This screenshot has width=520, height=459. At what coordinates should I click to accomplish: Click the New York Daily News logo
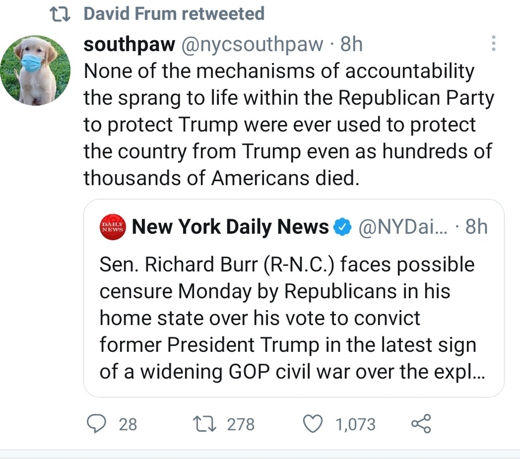click(x=112, y=227)
